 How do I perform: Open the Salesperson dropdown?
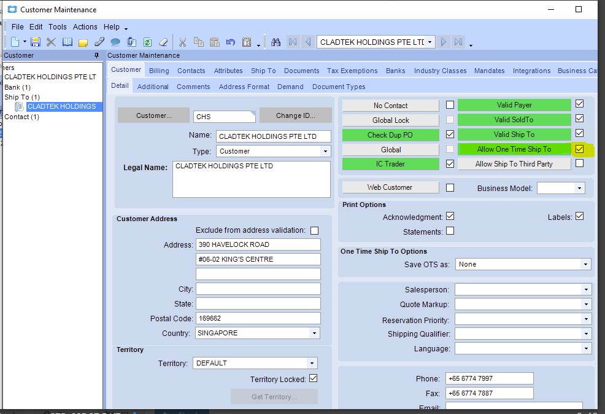[586, 290]
